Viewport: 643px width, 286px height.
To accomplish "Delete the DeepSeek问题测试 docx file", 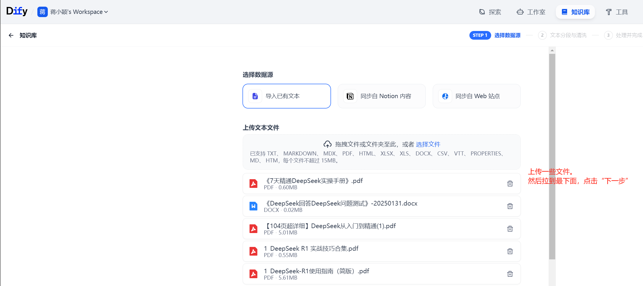I will 510,206.
